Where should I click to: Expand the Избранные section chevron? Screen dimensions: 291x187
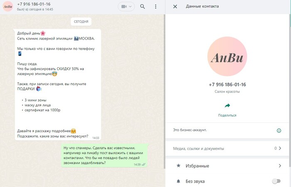pos(280,165)
